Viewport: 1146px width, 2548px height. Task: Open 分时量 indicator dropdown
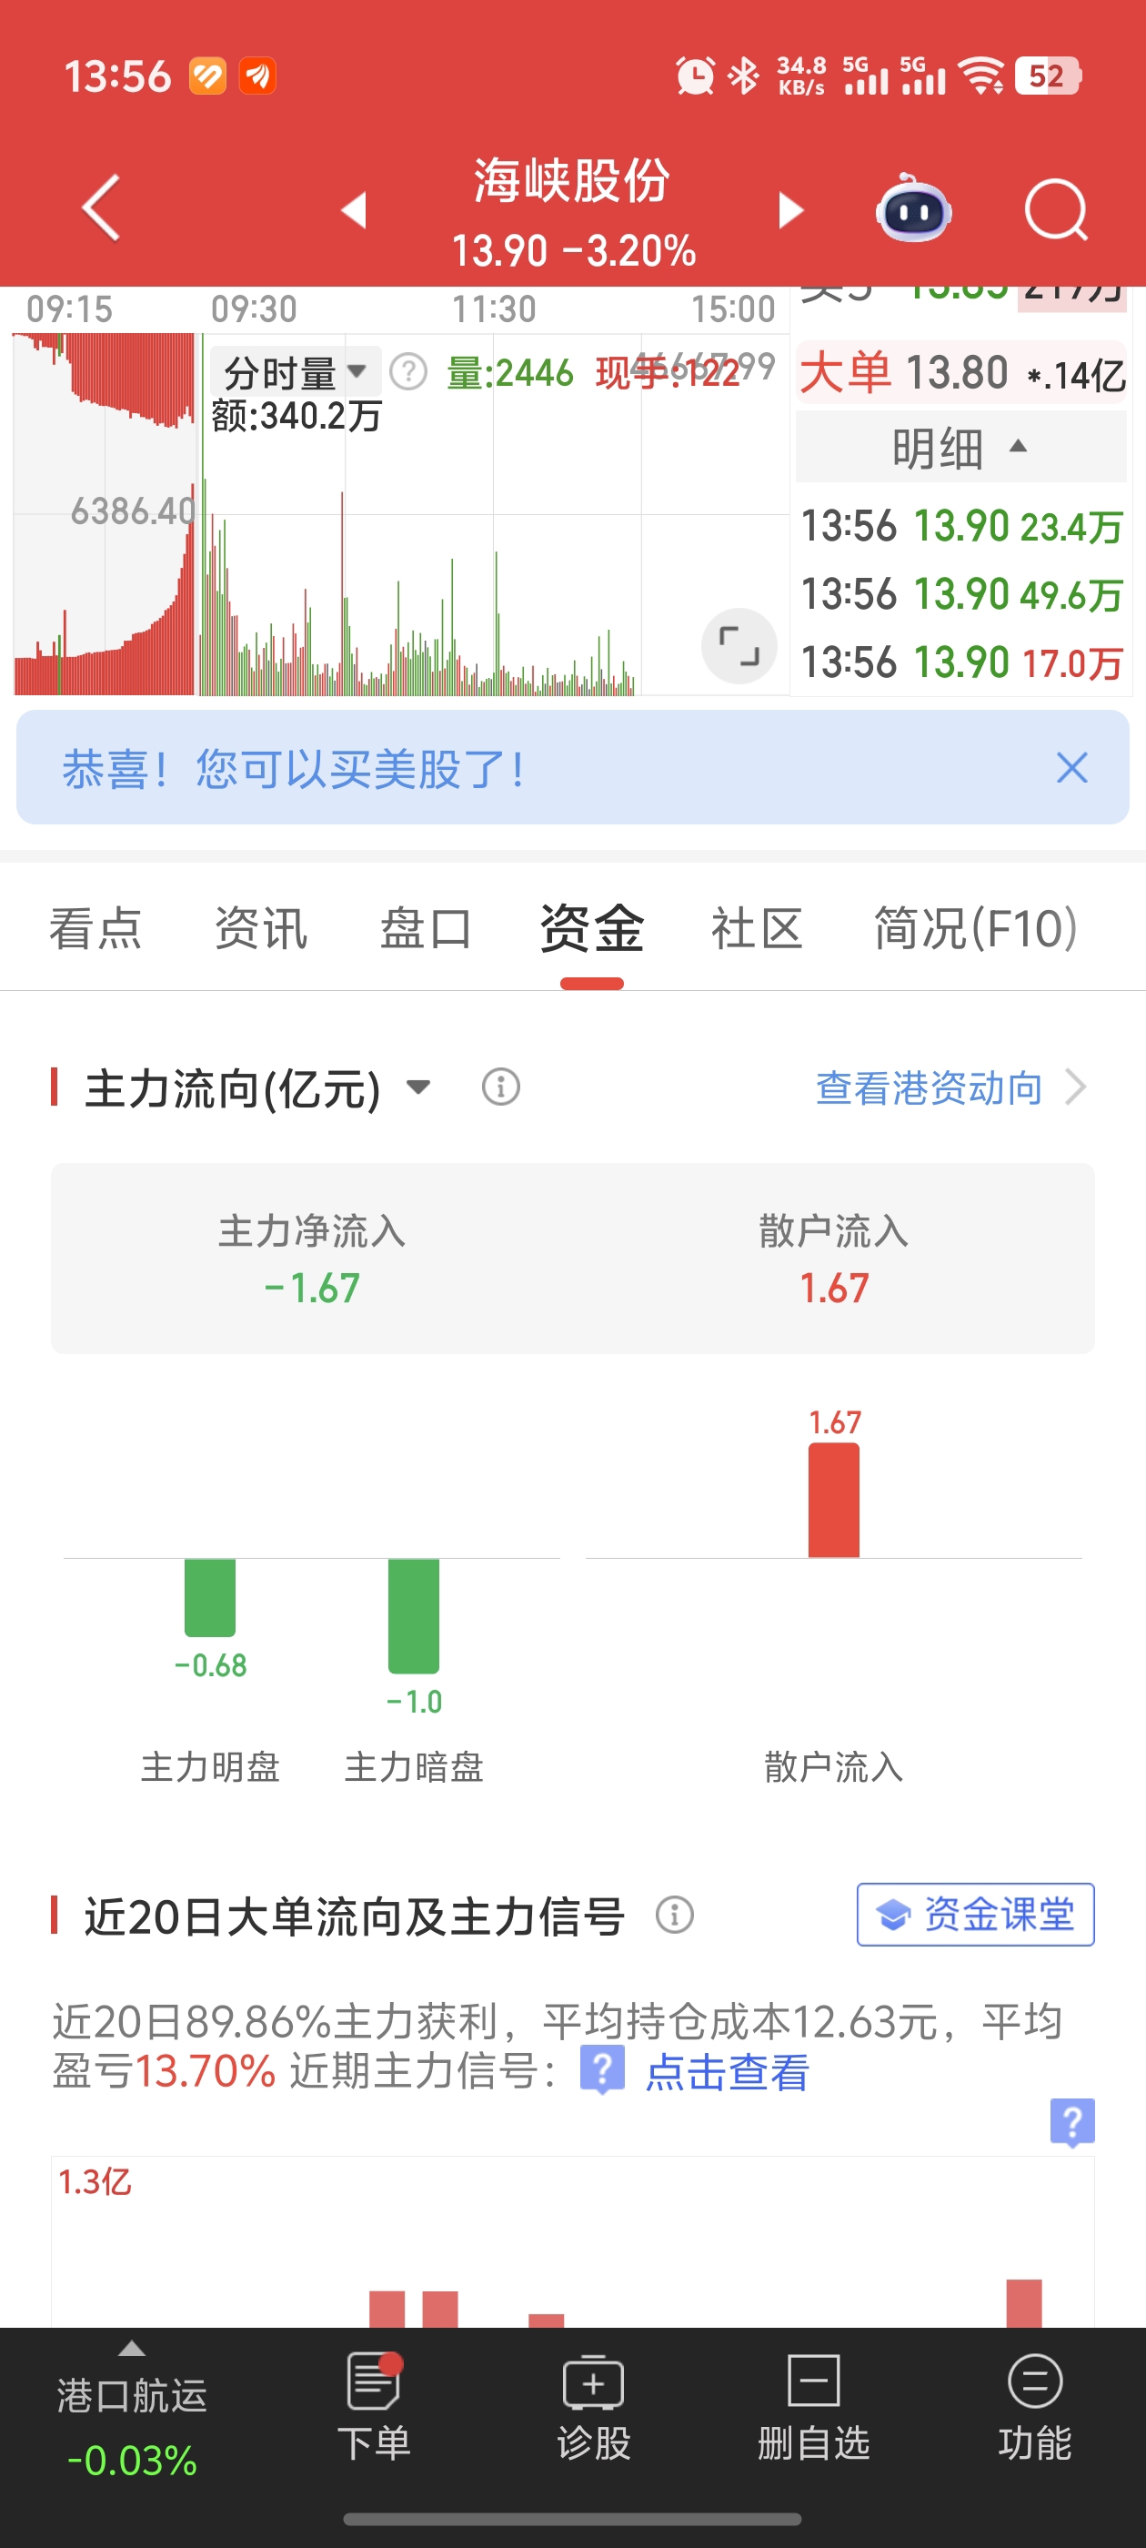295,373
